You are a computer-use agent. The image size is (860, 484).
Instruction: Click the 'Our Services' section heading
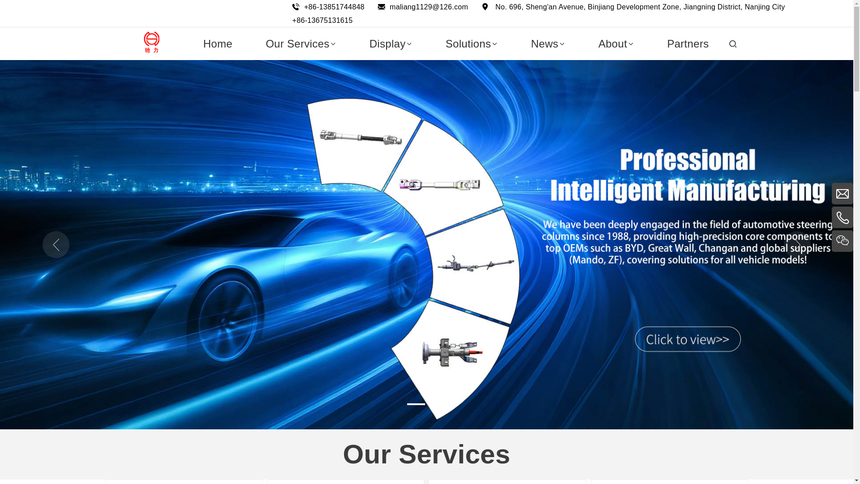pos(426,454)
